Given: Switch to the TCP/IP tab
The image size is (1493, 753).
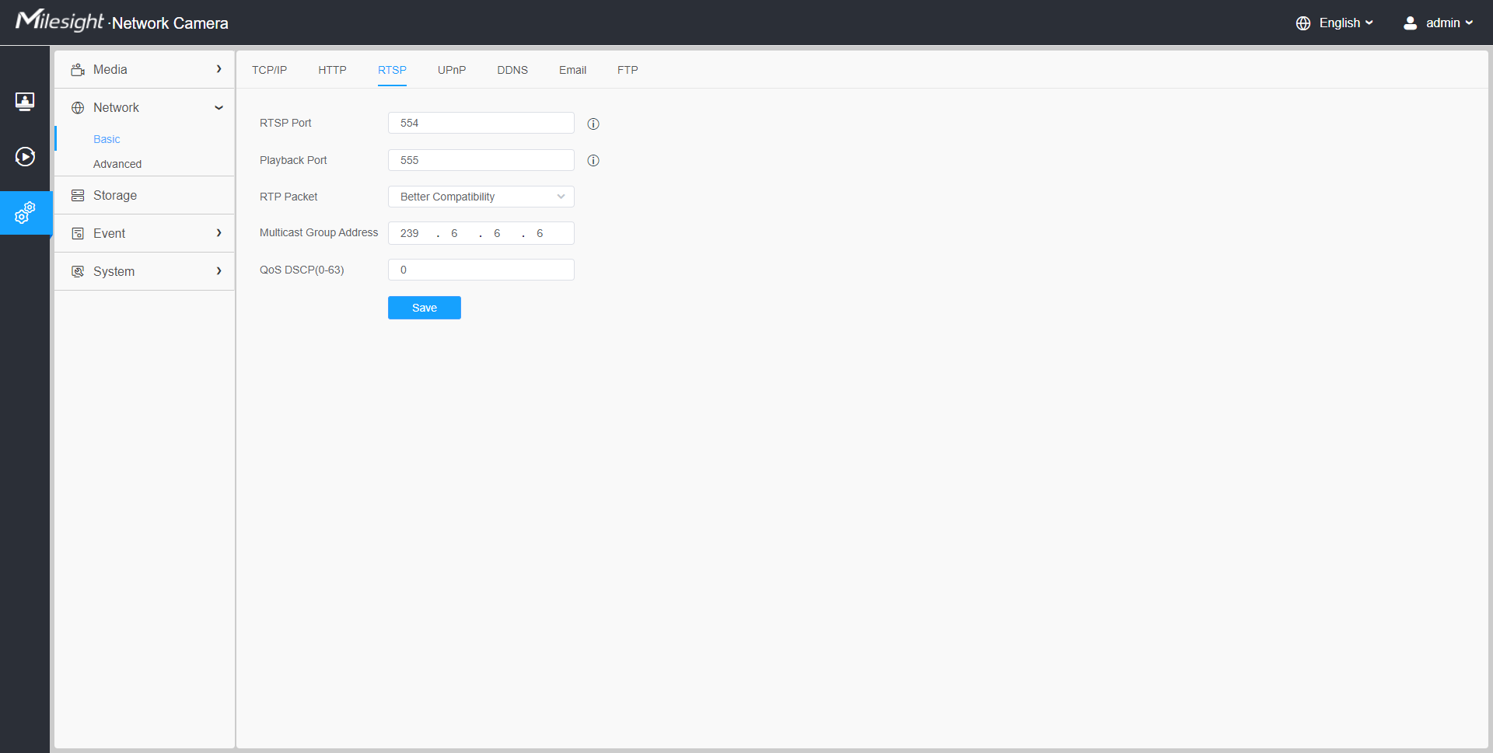Looking at the screenshot, I should pyautogui.click(x=269, y=70).
